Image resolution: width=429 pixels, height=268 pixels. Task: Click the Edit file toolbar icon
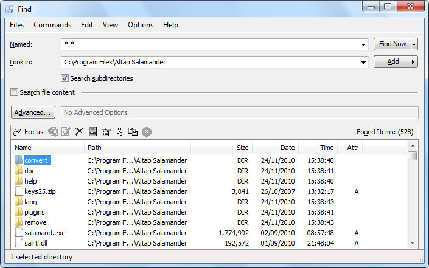click(x=66, y=132)
